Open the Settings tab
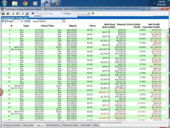170x128 pixels. pos(96,125)
